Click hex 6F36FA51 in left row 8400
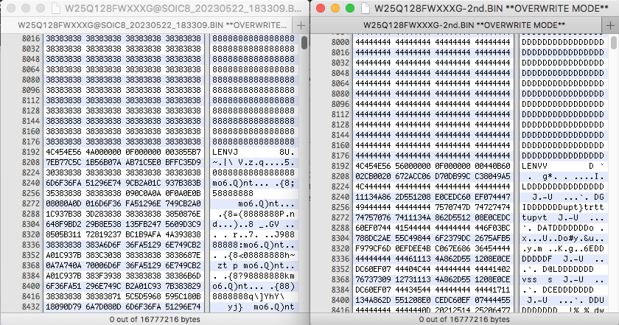Viewport: 619px width, 325px height. [x=64, y=286]
